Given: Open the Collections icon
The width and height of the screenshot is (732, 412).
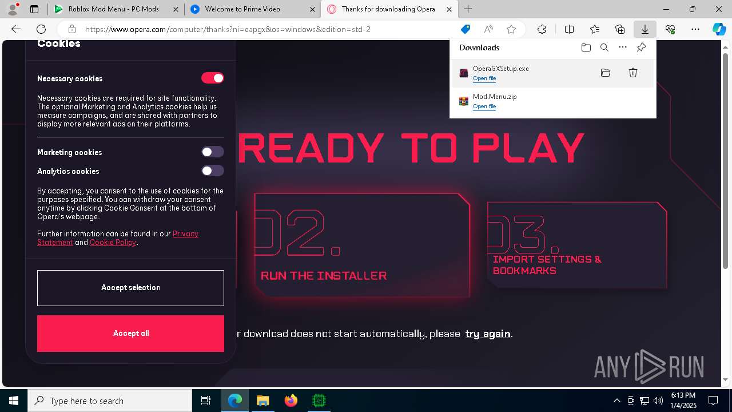Looking at the screenshot, I should (x=620, y=29).
